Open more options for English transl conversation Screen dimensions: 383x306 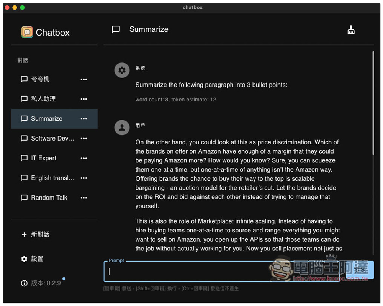click(x=84, y=178)
